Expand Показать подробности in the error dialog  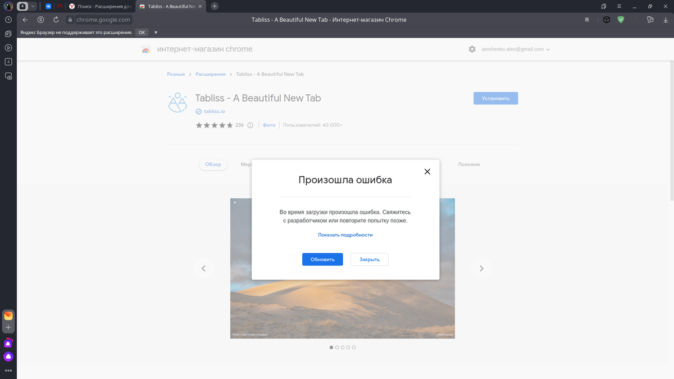[345, 235]
